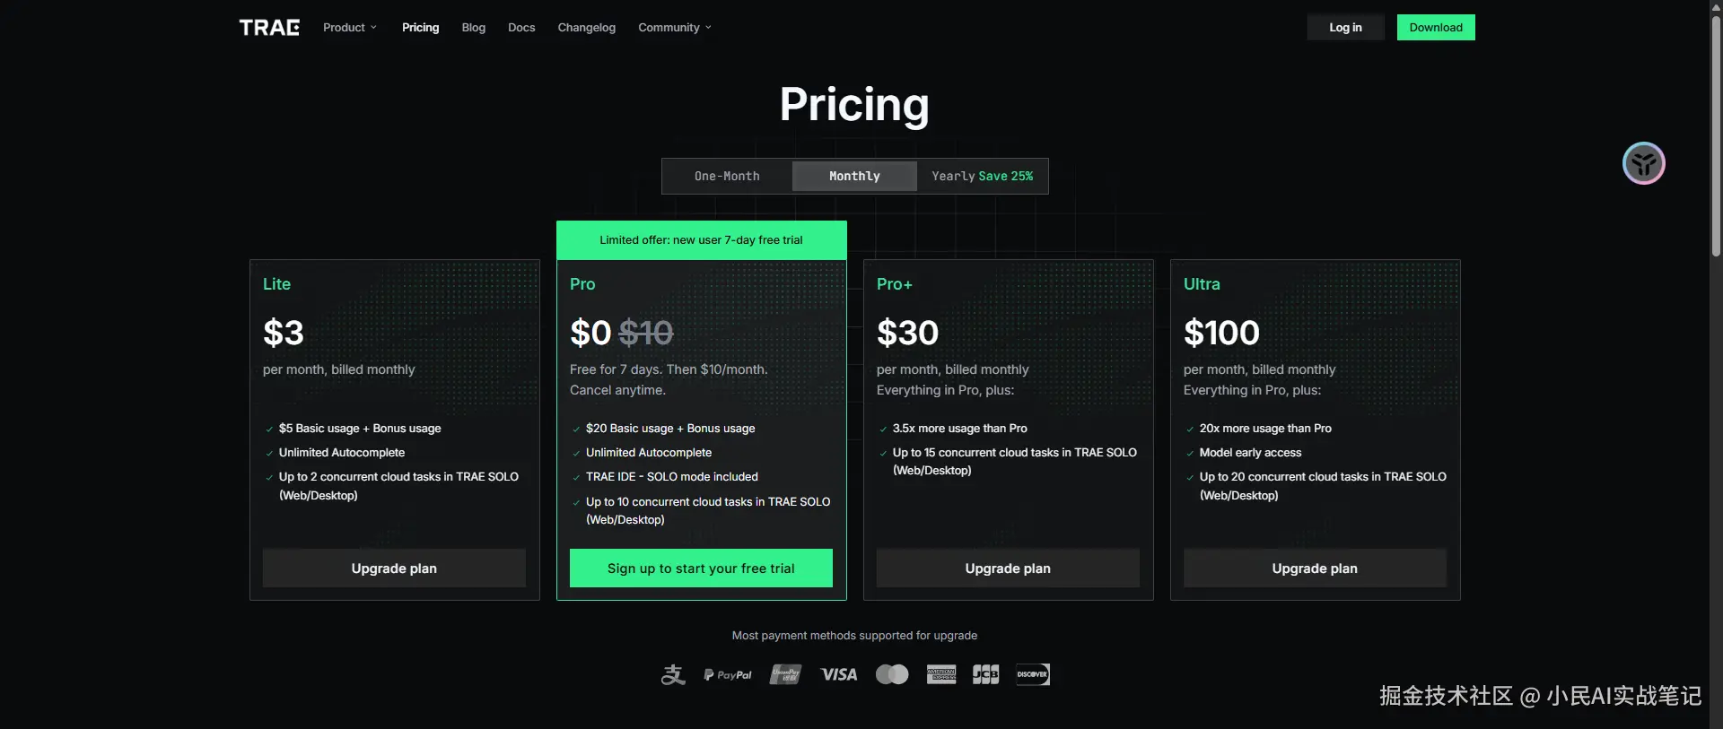The width and height of the screenshot is (1723, 729).
Task: Expand the Product dropdown menu
Action: 350,28
